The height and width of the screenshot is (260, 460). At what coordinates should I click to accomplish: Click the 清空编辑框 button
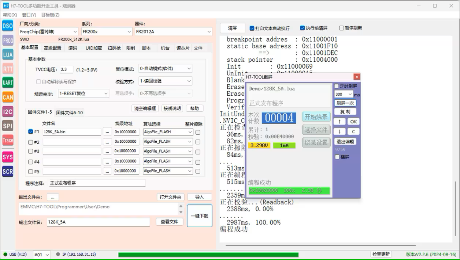[145, 108]
